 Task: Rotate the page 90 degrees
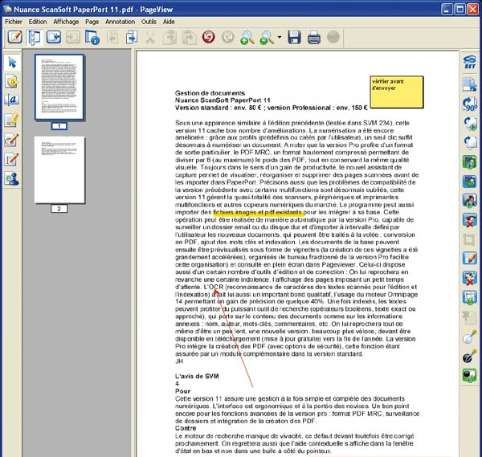coord(470,104)
